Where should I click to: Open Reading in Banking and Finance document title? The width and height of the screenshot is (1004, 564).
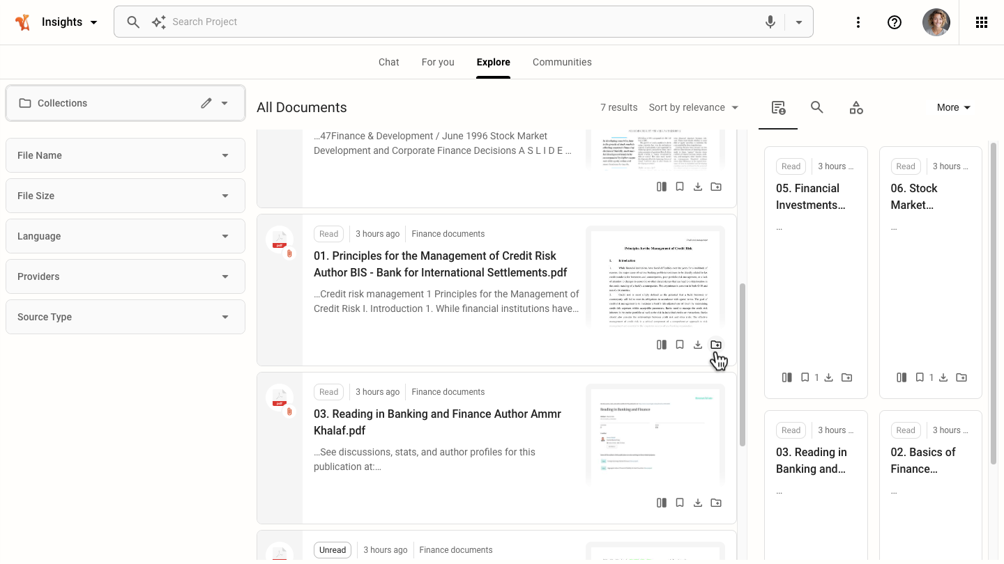(x=437, y=422)
